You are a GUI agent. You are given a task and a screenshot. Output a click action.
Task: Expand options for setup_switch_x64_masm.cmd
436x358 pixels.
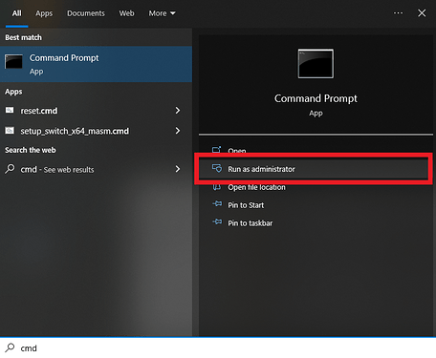click(x=178, y=131)
